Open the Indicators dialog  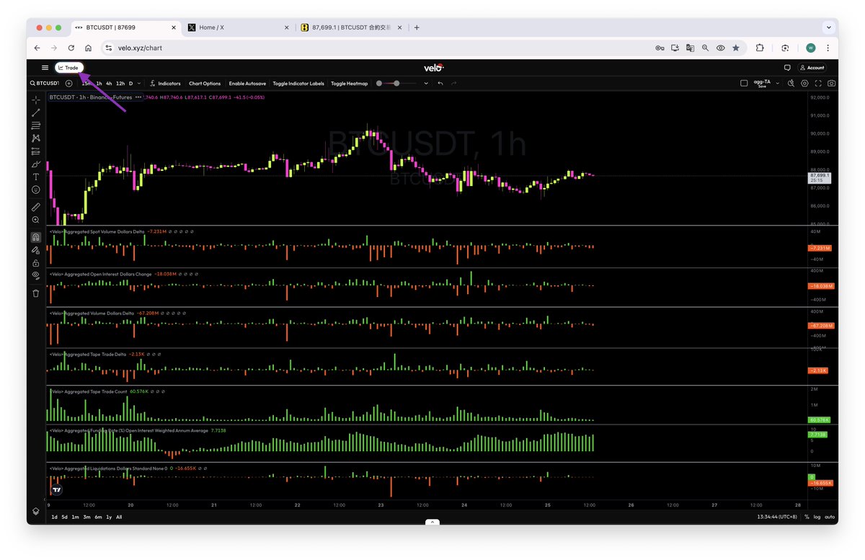pos(165,84)
